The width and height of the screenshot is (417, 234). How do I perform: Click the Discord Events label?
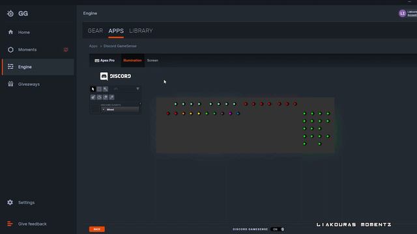111,105
